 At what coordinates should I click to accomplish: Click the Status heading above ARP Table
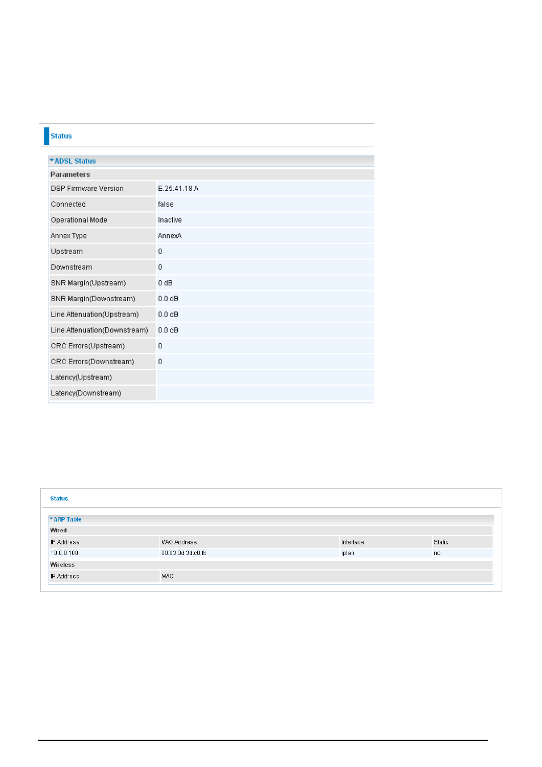(59, 499)
